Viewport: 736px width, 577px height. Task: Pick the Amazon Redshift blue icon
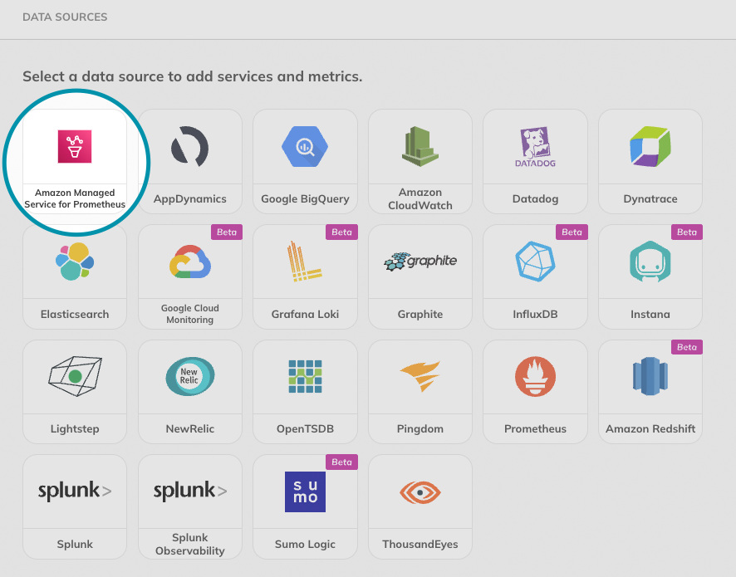650,376
